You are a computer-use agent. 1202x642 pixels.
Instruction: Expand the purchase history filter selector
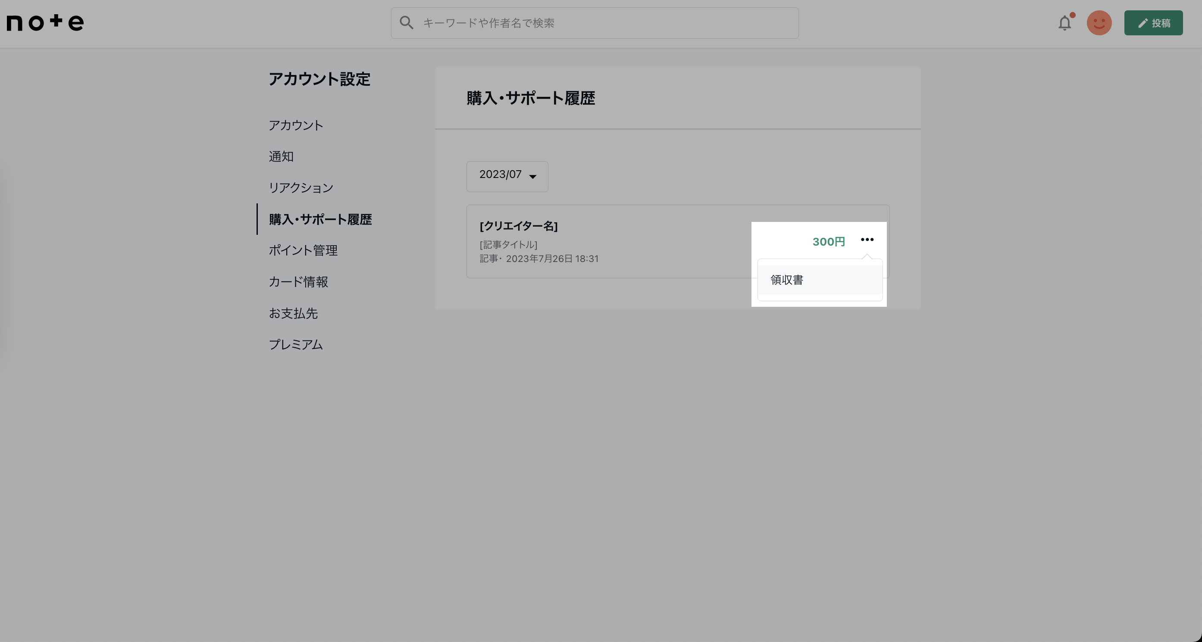[x=507, y=176]
